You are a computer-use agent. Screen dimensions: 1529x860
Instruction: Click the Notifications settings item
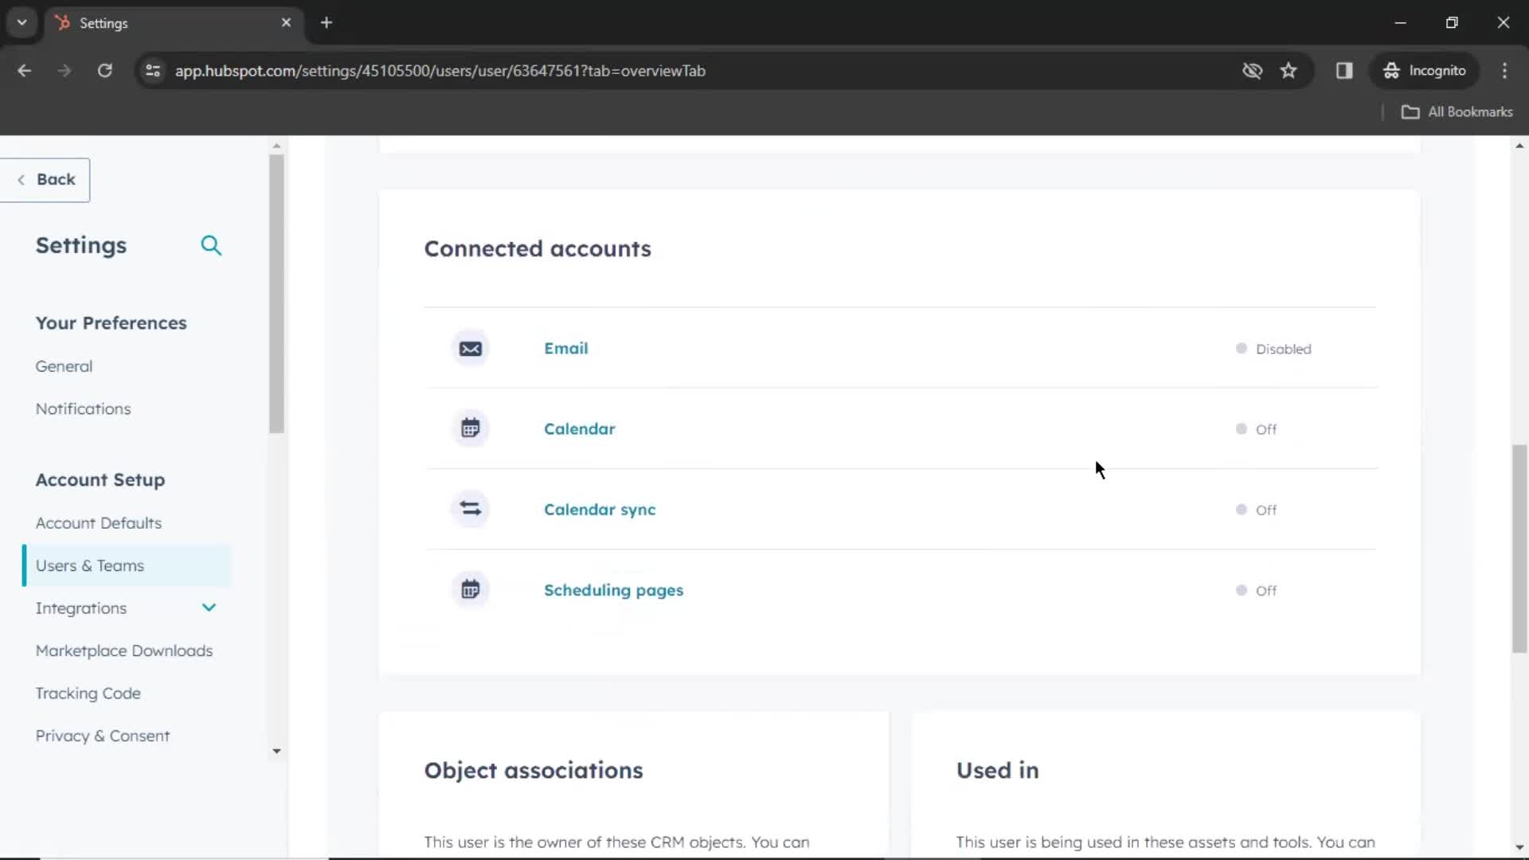(82, 408)
